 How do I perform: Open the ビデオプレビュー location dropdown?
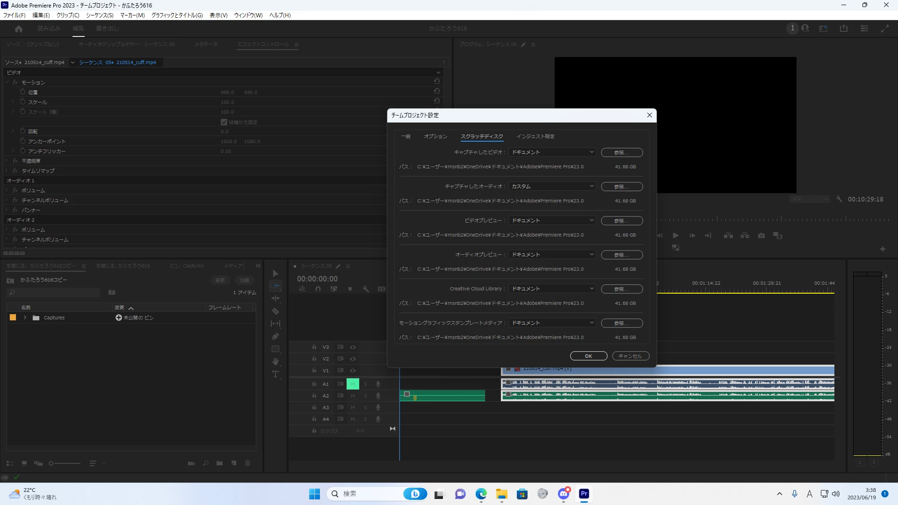[x=552, y=221]
